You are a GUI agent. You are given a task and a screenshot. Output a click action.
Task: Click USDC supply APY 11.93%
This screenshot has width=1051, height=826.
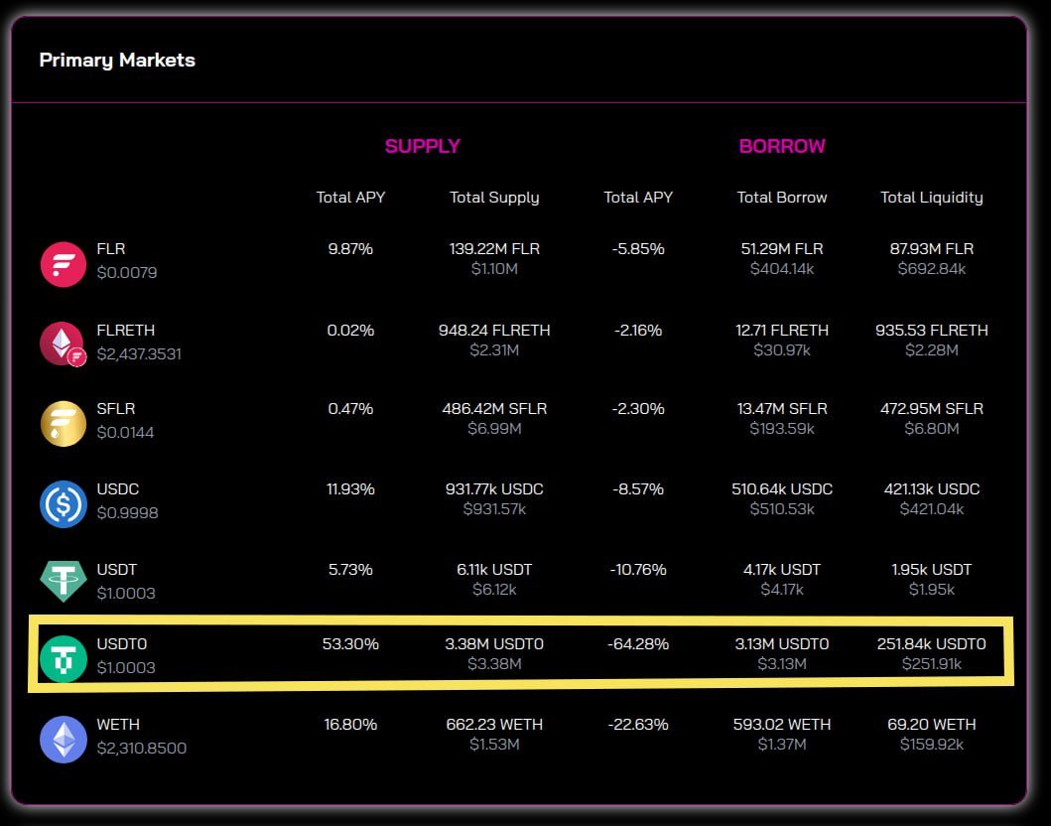tap(350, 489)
